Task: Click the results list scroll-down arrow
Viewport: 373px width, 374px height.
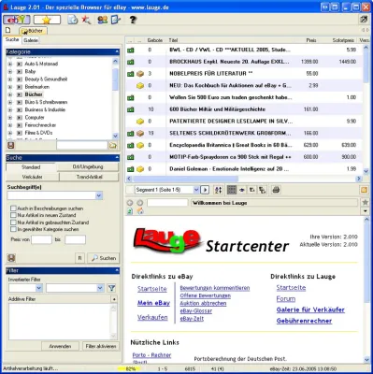Action: [366, 171]
